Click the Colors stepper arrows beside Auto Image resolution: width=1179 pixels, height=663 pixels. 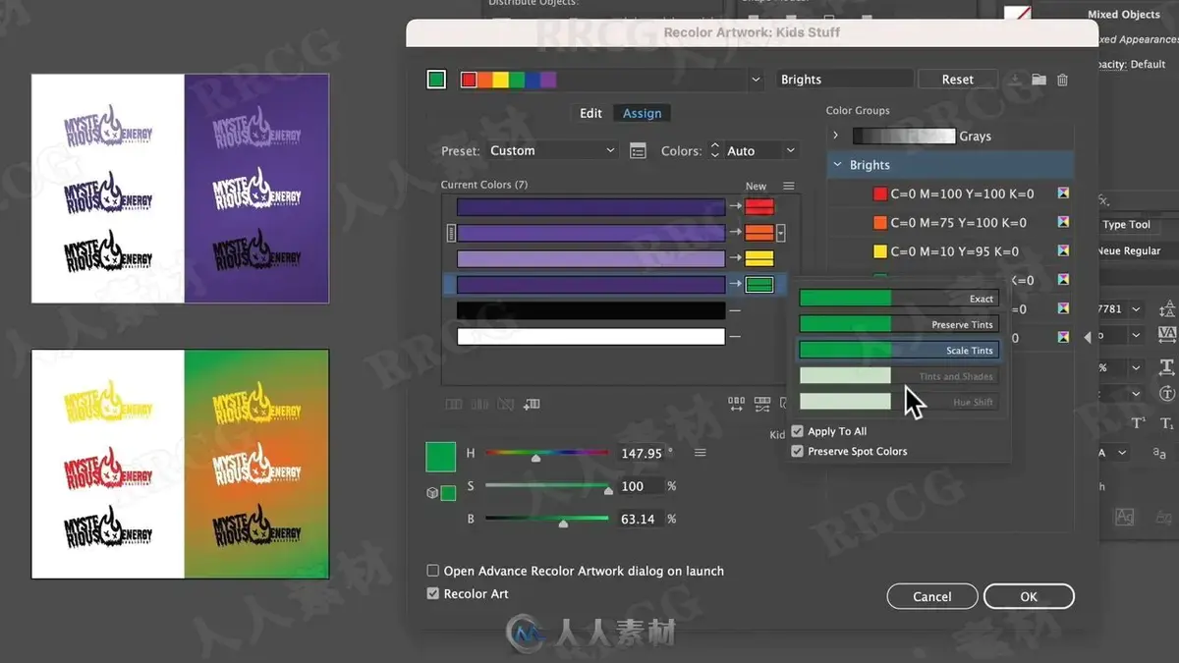[715, 150]
